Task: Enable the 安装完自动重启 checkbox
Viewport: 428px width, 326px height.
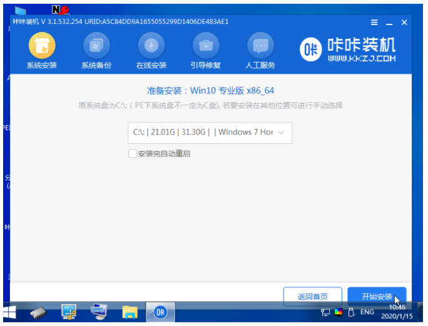Action: [x=133, y=153]
